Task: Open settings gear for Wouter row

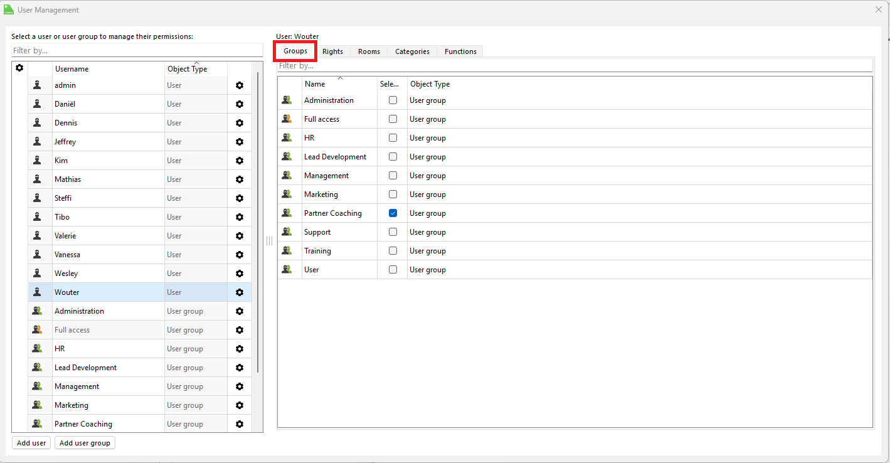Action: coord(239,292)
